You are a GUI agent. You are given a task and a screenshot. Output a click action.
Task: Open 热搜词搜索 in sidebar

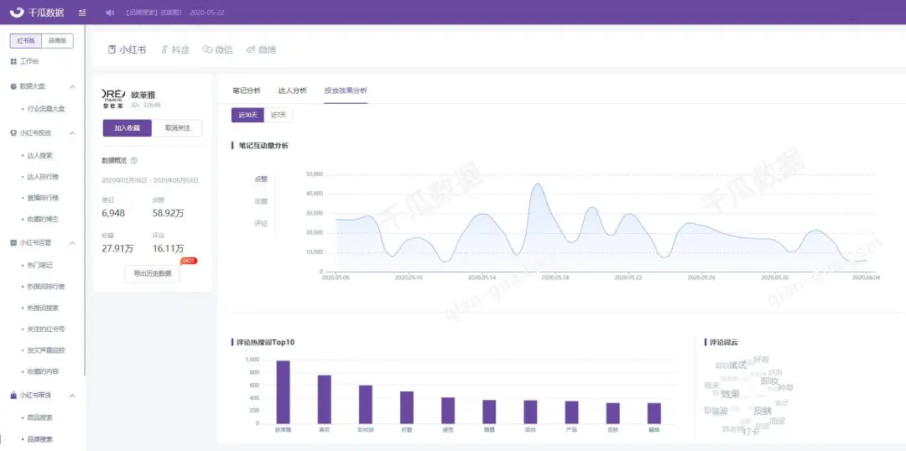tap(43, 308)
